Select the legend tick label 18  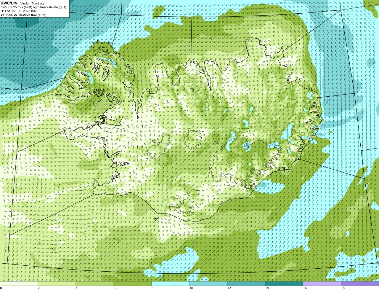[343, 288]
